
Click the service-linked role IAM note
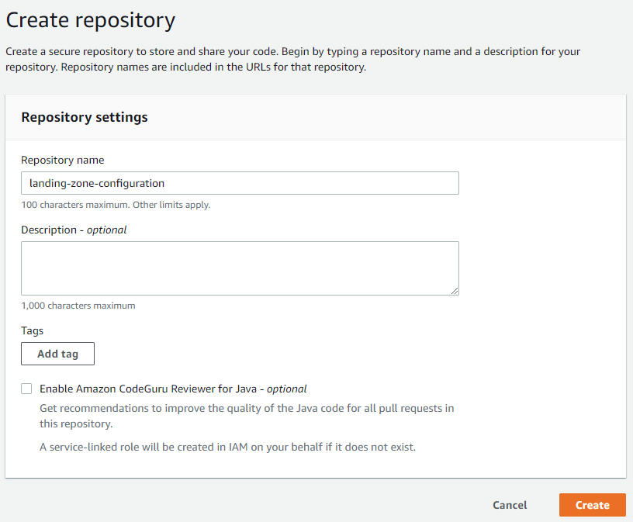[227, 447]
